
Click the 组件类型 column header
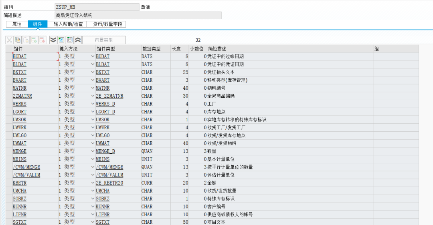click(x=118, y=49)
